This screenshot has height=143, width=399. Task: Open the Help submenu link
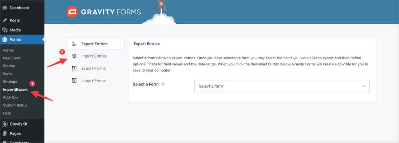(7, 113)
